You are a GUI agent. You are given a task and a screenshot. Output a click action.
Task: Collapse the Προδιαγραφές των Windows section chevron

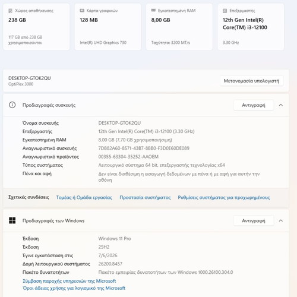coord(281,220)
